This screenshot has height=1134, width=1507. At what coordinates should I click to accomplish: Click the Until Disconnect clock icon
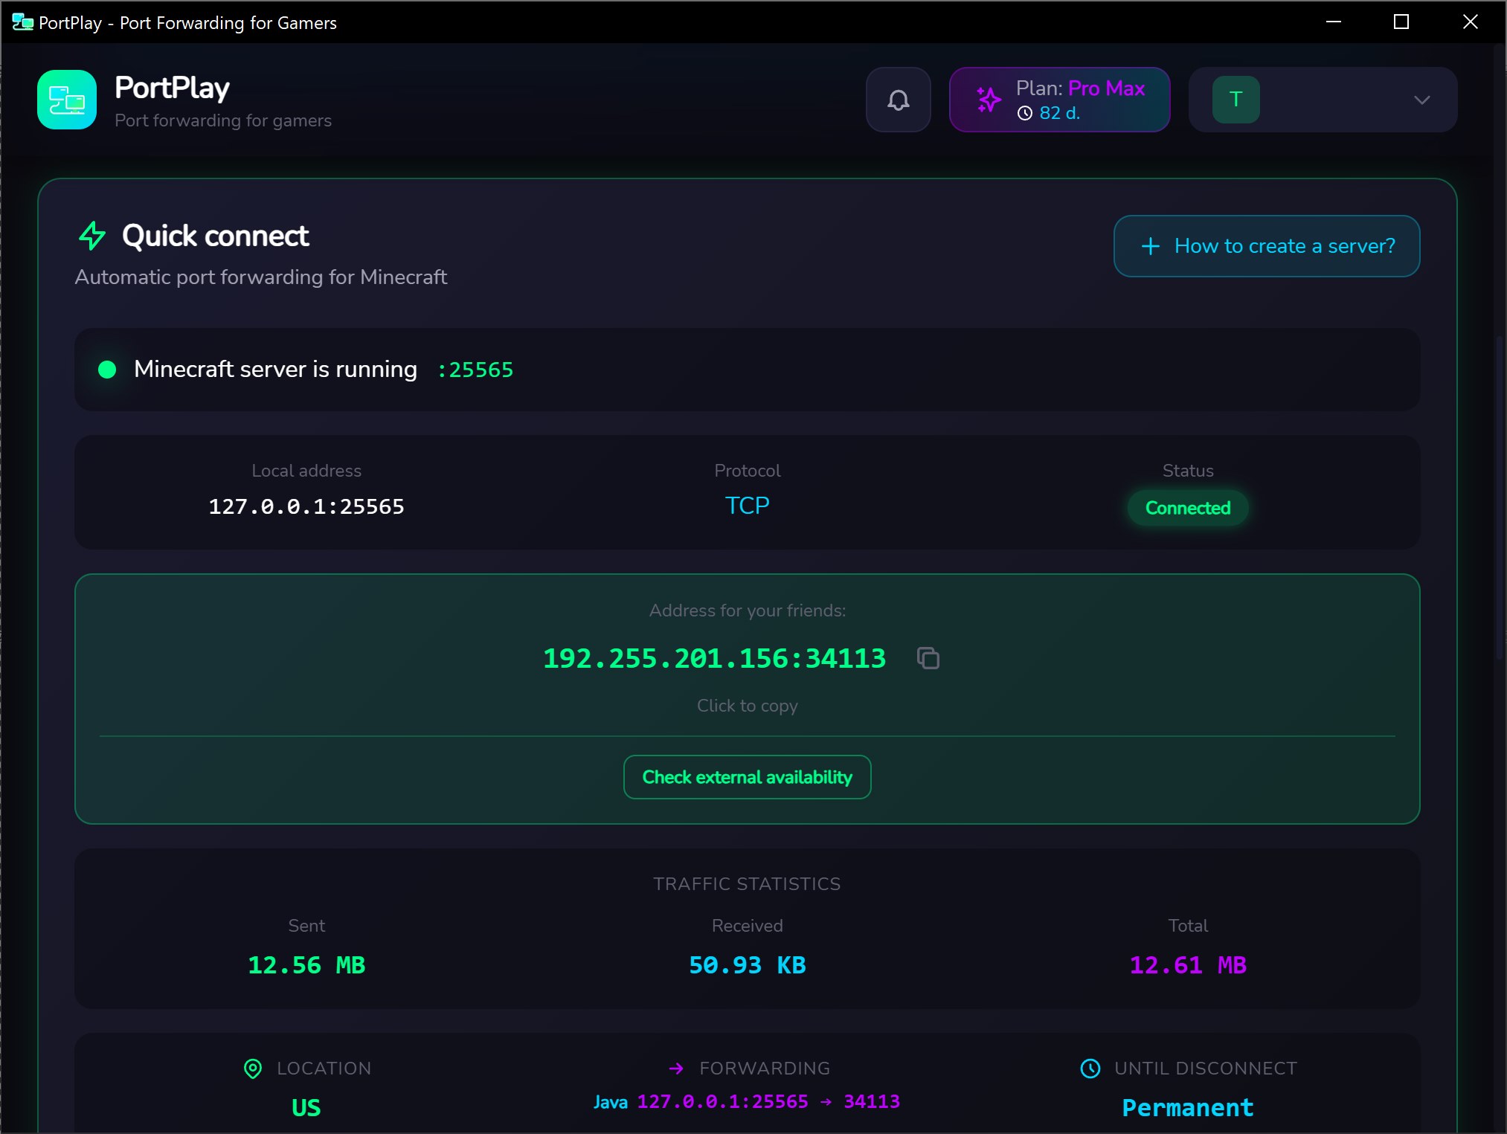1090,1069
